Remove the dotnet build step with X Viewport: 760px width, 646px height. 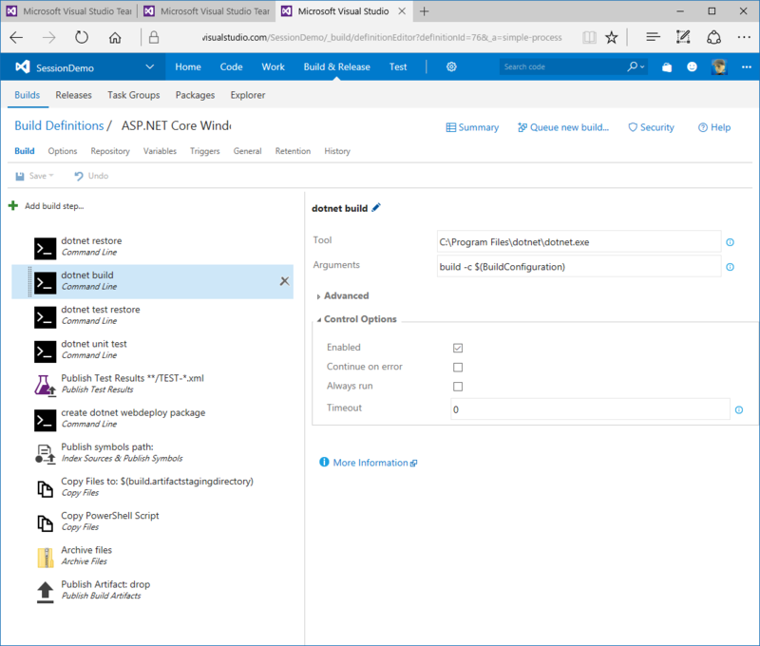(284, 281)
